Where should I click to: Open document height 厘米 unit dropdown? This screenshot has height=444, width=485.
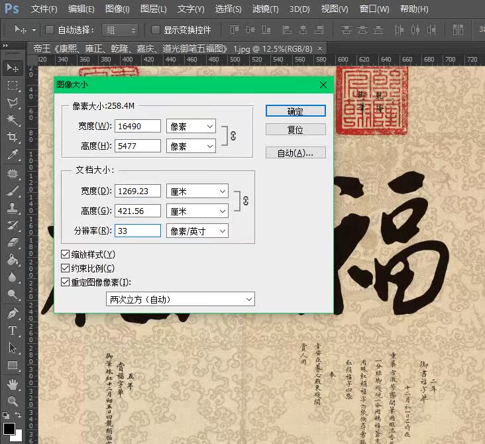click(x=197, y=211)
